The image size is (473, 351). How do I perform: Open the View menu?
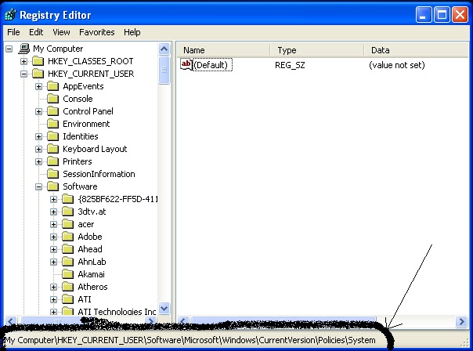pyautogui.click(x=61, y=32)
